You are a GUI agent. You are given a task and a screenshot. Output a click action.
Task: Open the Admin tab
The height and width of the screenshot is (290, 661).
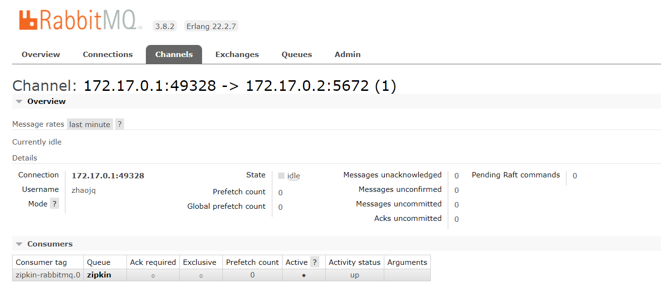point(347,54)
